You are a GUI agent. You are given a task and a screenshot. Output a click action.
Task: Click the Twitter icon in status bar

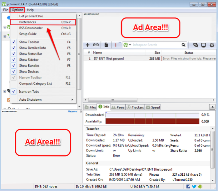(x=195, y=187)
